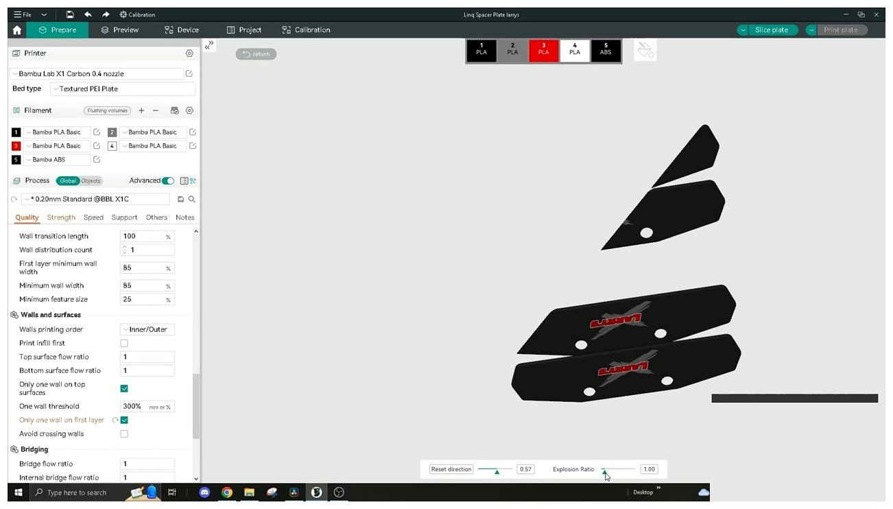Save the project using the floppy disk icon
This screenshot has height=509, width=893.
[x=70, y=14]
